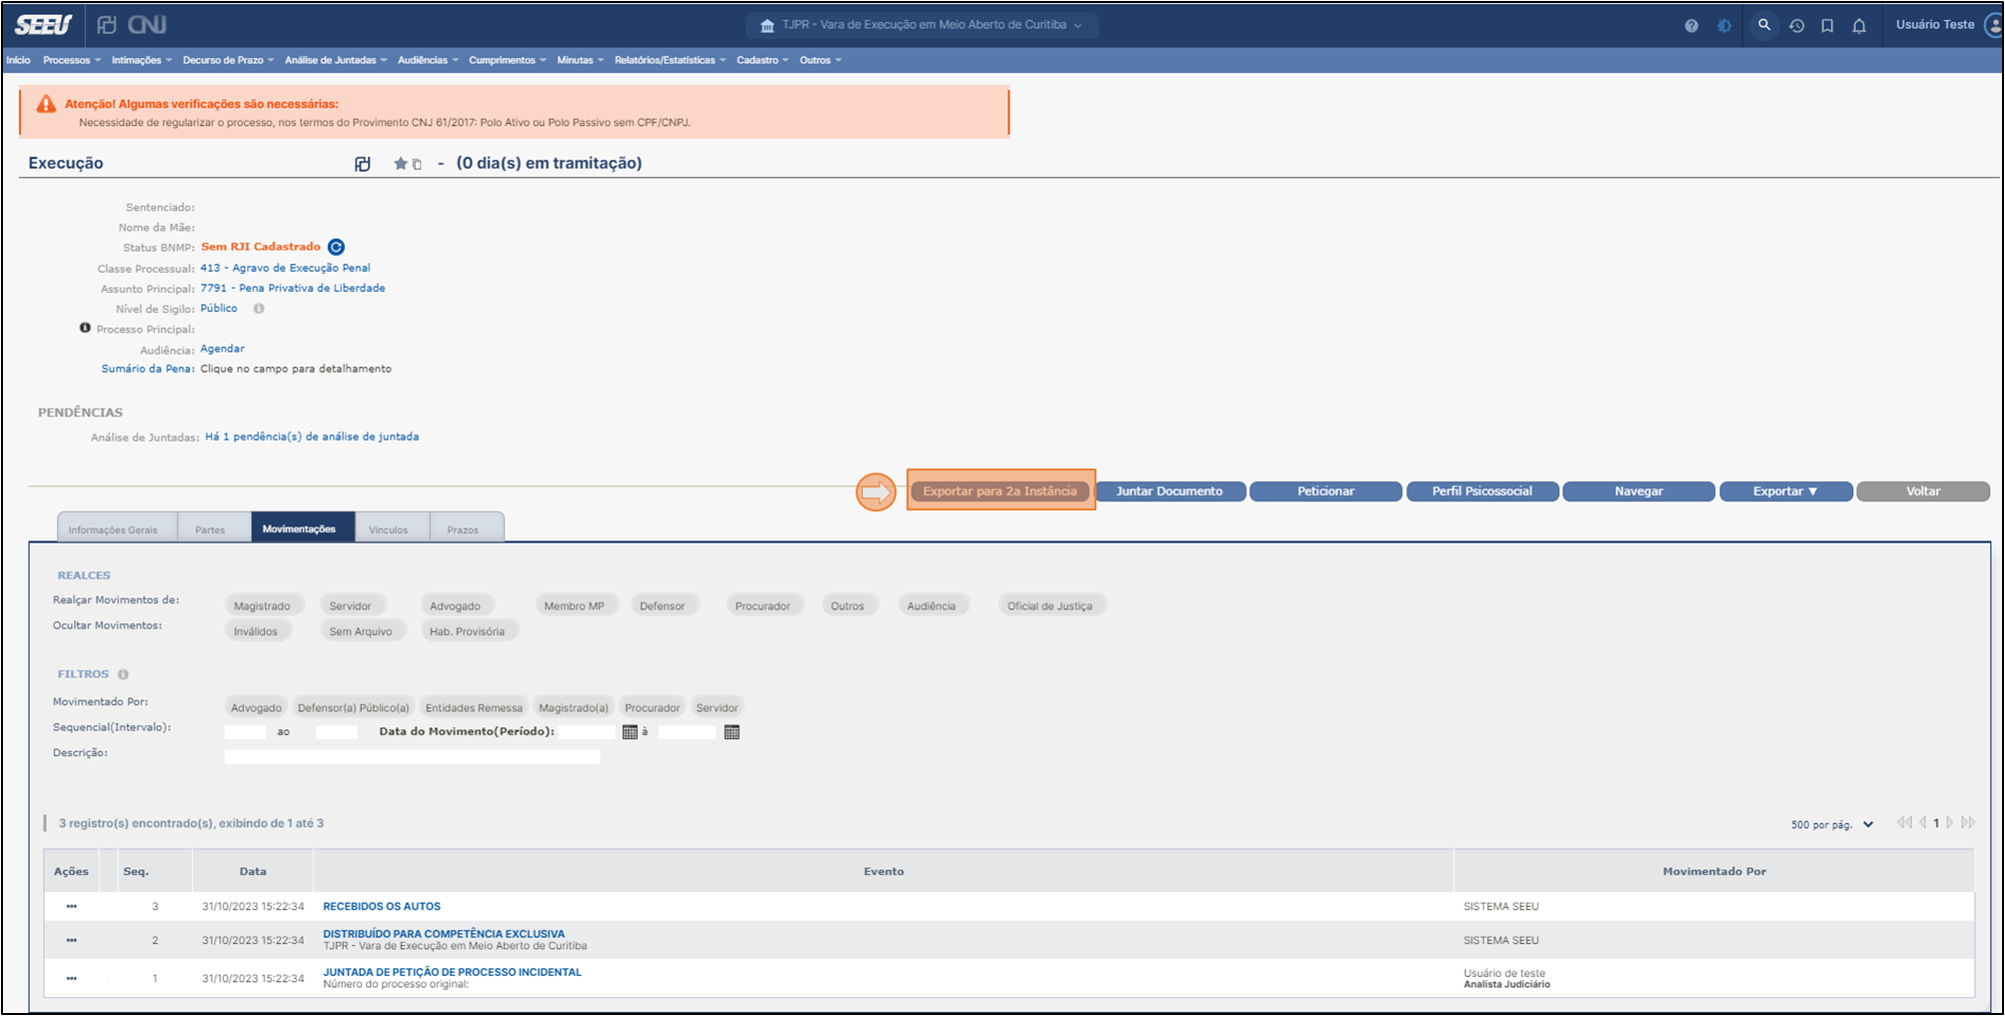Open actions dots for RECEBIDOS OS AUTOS row
2005x1016 pixels.
pyautogui.click(x=71, y=906)
